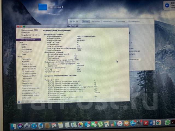Select Принтеры in sidebar
Image resolution: width=175 pixels, height=131 pixels.
point(25,32)
